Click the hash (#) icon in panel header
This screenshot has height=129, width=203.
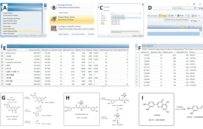coord(189,27)
